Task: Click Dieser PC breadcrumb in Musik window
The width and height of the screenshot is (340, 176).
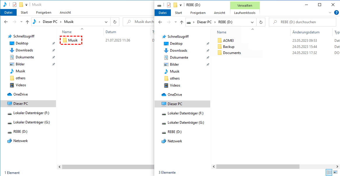Action: click(x=50, y=22)
